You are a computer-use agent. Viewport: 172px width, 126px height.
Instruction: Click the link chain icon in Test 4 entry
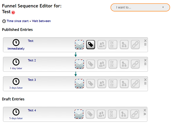pyautogui.click(x=135, y=114)
